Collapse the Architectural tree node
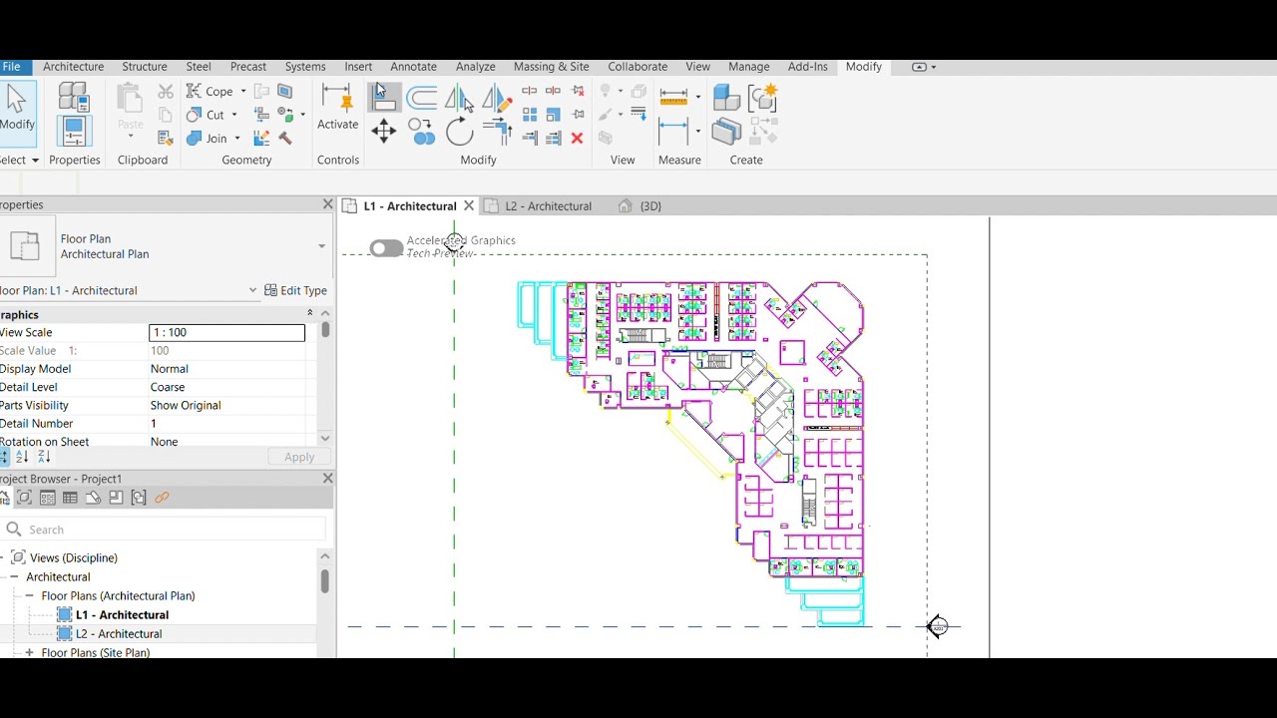1277x718 pixels. pos(15,576)
